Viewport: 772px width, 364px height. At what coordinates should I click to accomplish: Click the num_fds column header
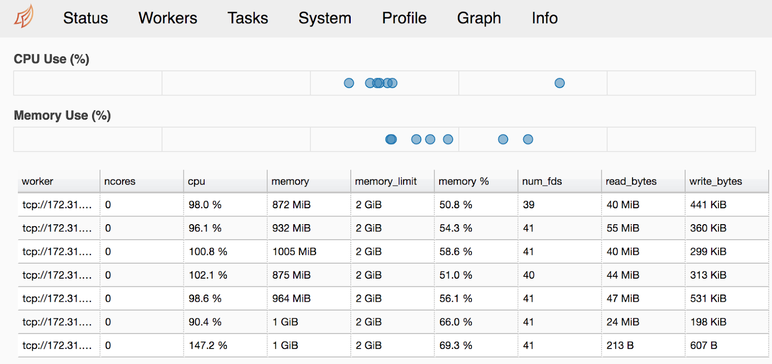click(542, 181)
